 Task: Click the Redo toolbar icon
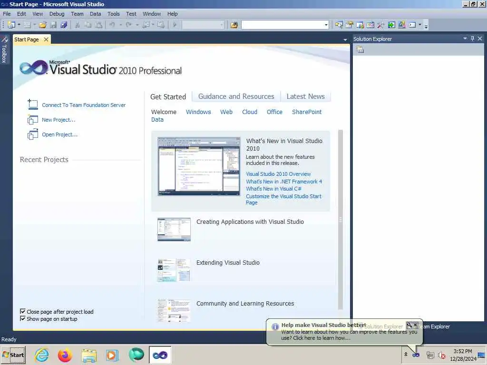coord(128,25)
